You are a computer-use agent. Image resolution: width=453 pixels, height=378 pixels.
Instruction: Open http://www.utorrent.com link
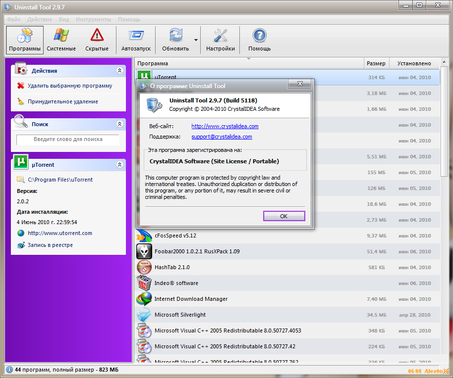click(60, 233)
